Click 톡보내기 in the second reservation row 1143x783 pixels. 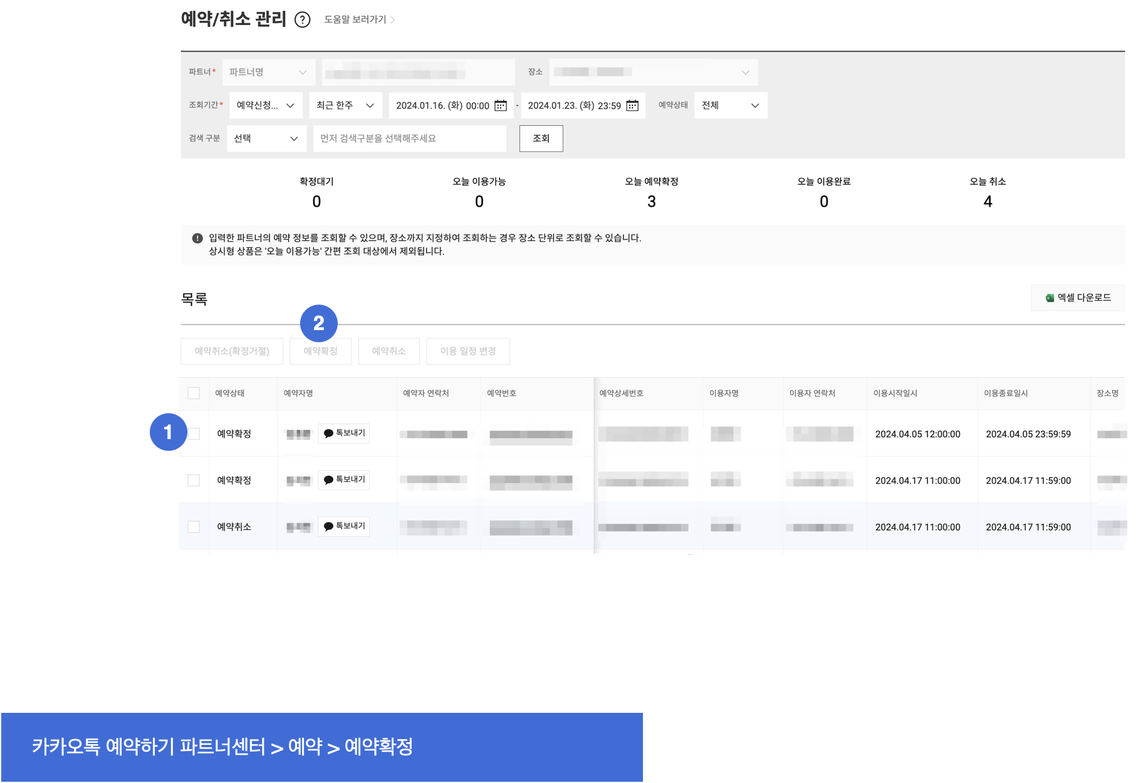pos(344,480)
